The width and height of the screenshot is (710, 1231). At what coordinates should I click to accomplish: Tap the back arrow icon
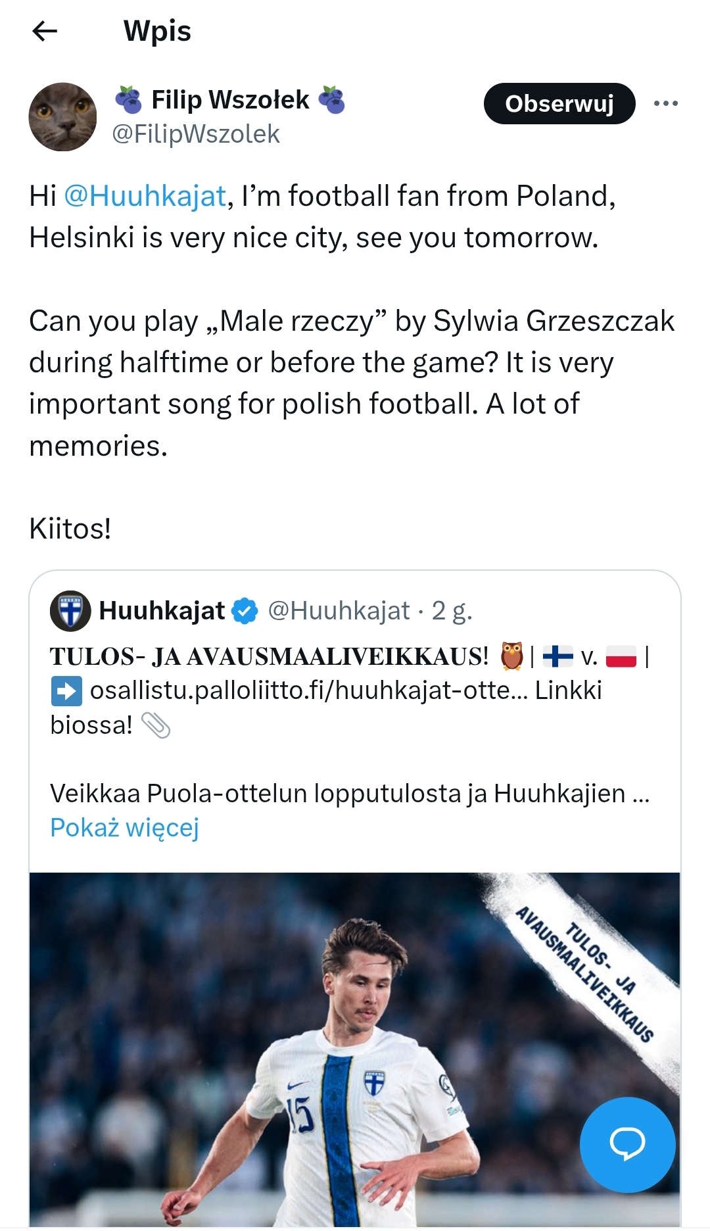tap(45, 31)
